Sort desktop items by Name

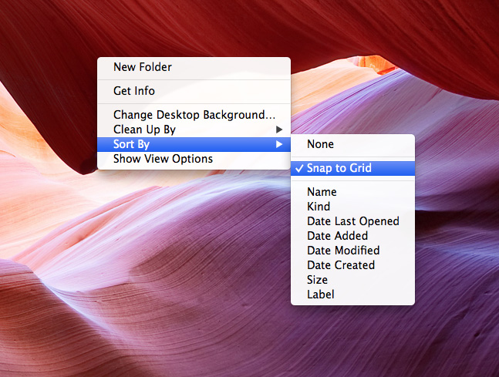point(352,192)
